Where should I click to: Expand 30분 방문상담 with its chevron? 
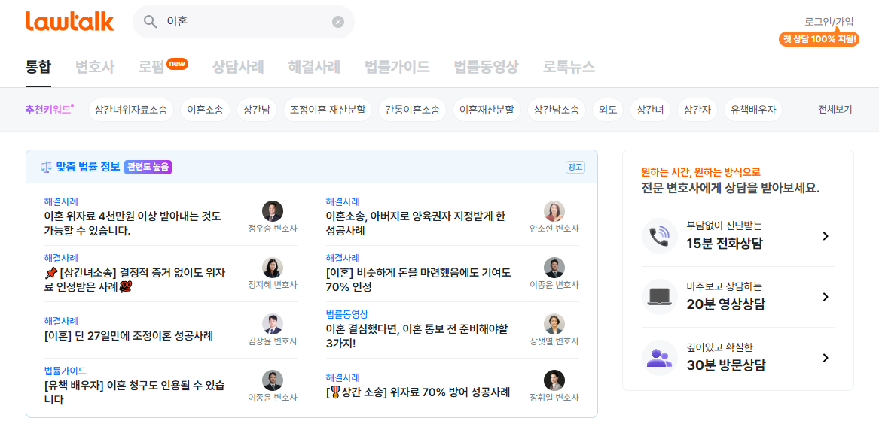827,358
